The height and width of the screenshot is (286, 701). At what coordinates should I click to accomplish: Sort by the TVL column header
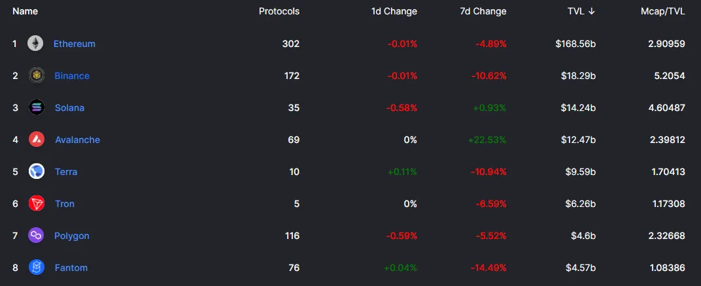coord(581,12)
